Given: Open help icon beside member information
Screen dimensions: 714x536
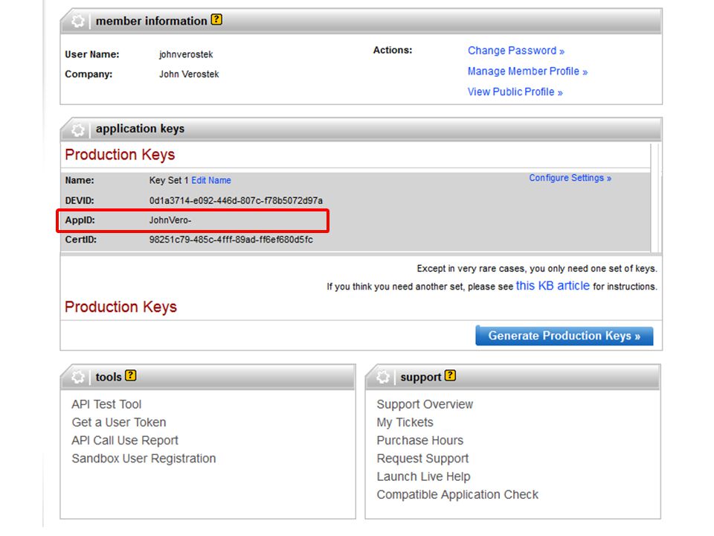Looking at the screenshot, I should click(216, 19).
